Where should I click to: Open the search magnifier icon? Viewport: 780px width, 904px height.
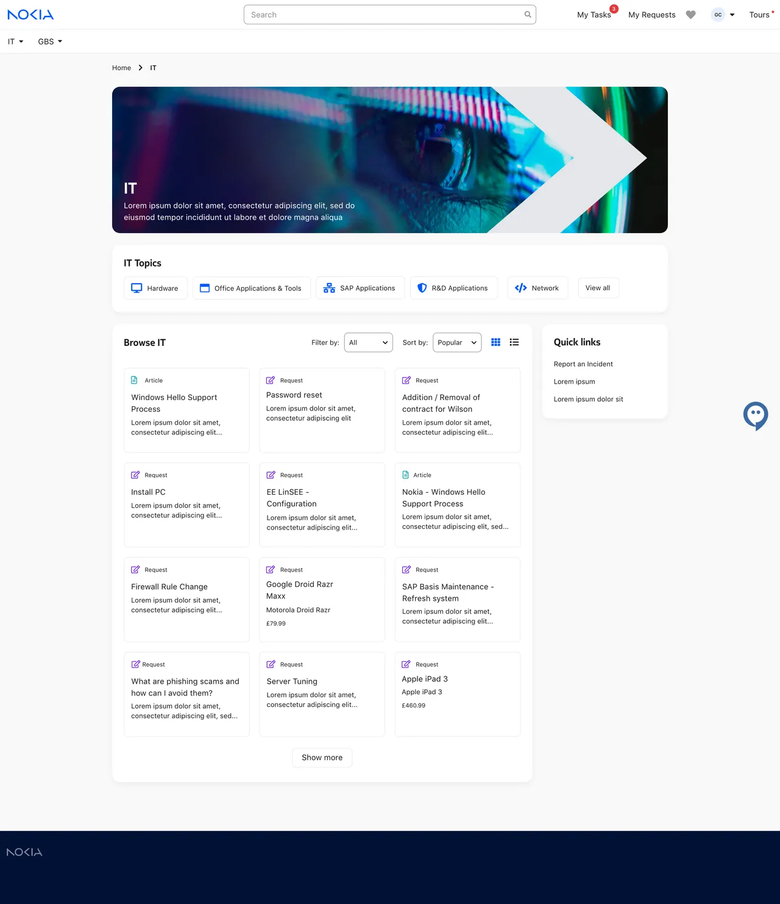(527, 15)
